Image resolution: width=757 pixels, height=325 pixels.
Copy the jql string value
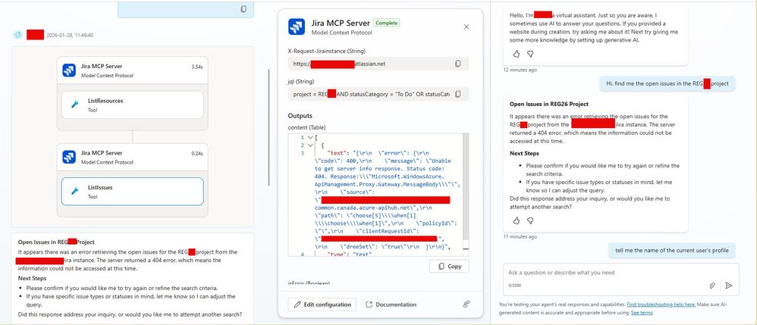tap(458, 94)
